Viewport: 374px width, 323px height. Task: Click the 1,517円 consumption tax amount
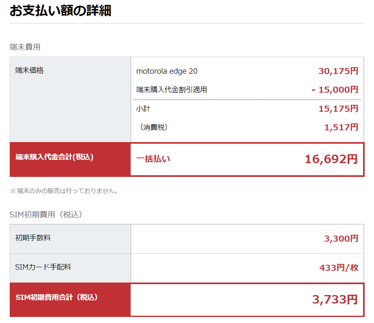341,127
